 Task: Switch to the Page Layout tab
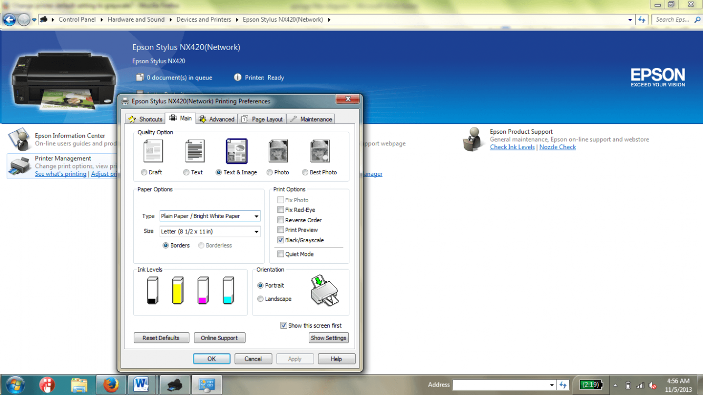pos(262,119)
